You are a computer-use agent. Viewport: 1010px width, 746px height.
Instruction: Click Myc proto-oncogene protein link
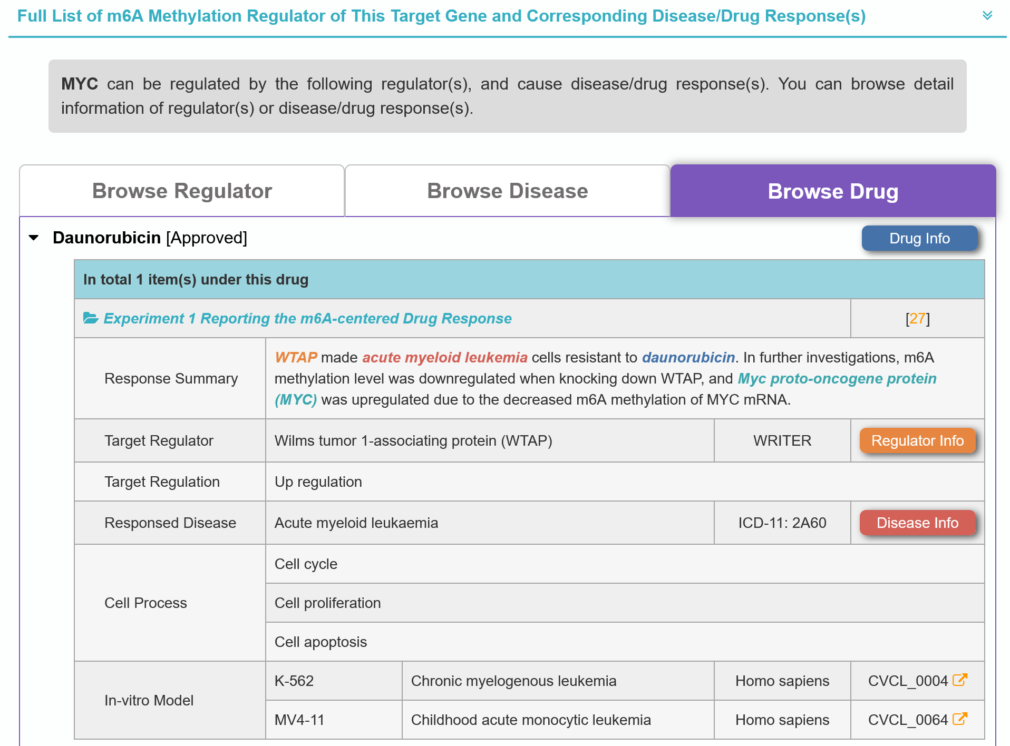(x=837, y=379)
